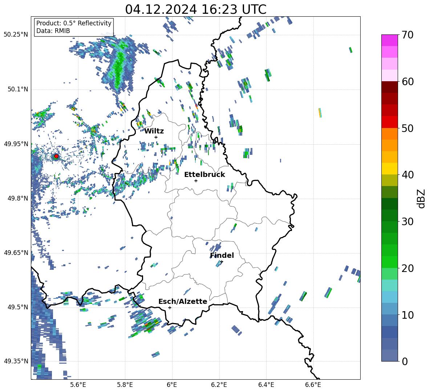Click the Wiltz station cross marker

[156, 137]
